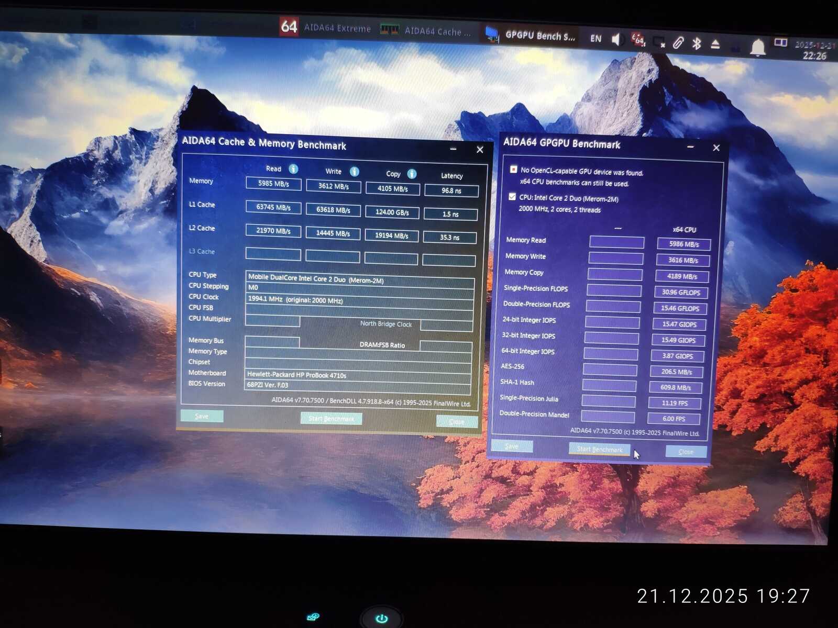Viewport: 838px width, 628px height.
Task: Select L2 Cache Latency value 35.3 ns
Action: click(450, 238)
